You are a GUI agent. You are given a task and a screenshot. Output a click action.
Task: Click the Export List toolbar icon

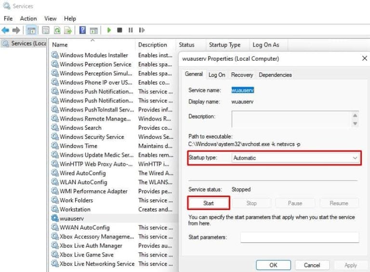(68, 30)
